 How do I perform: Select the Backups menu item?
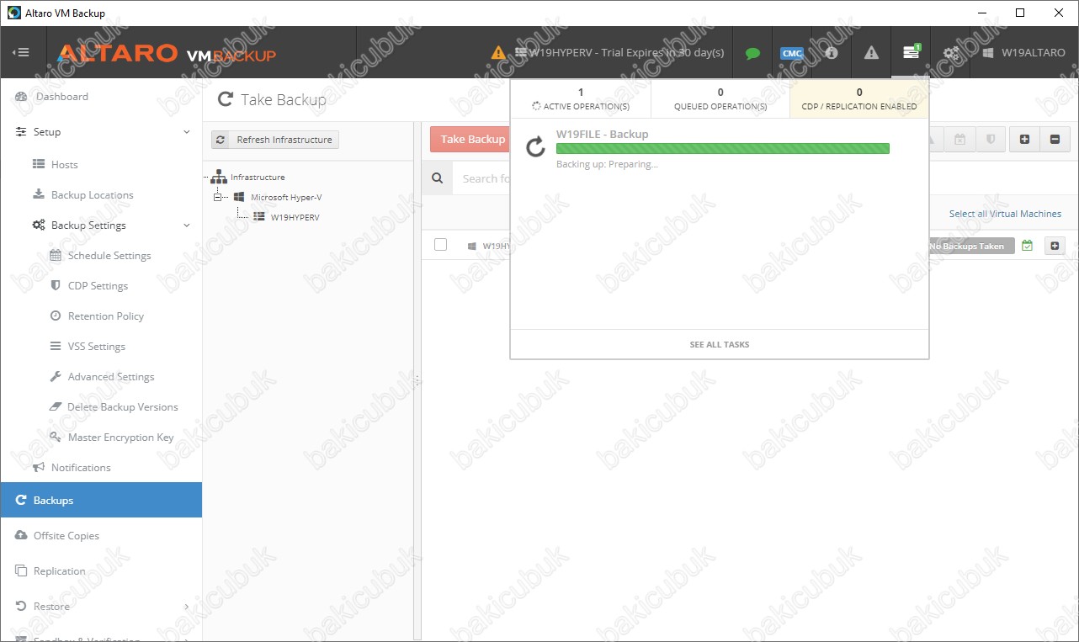[101, 500]
